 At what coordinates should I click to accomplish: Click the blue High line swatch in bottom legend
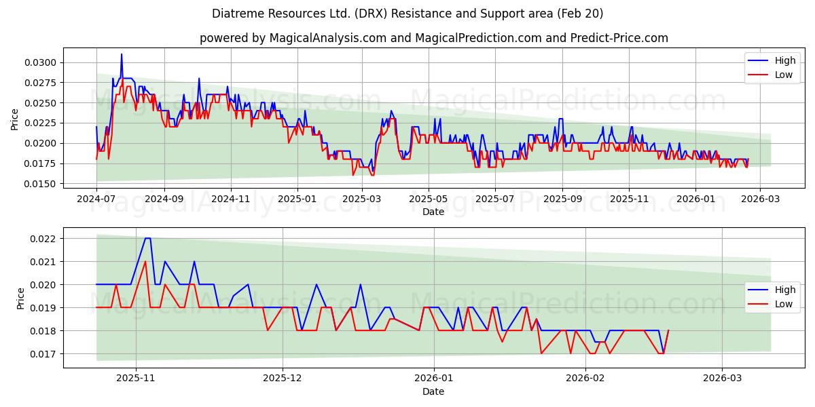[759, 290]
